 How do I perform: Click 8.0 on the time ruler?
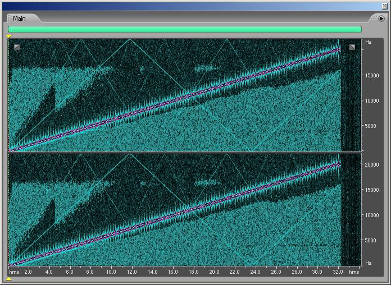(x=90, y=272)
